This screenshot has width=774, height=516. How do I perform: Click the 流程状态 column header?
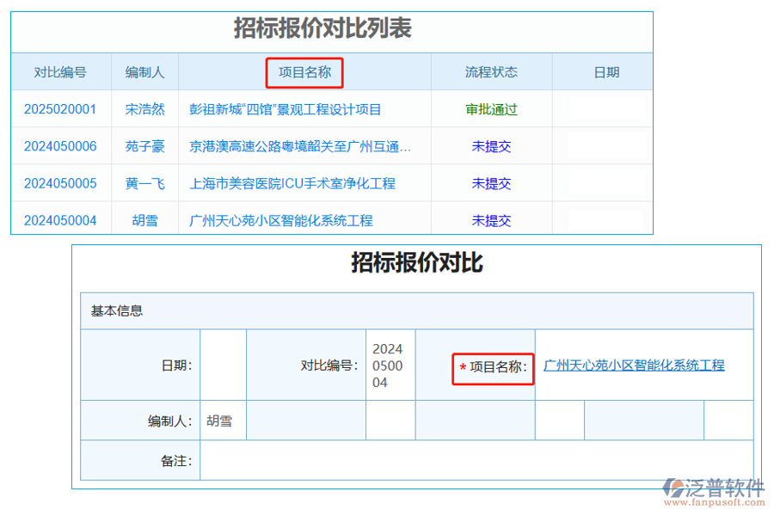click(x=491, y=72)
